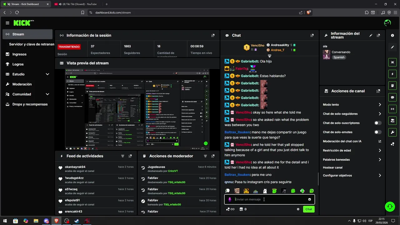
Task: Open the shop icon showing 0 below chat
Action: [x=243, y=209]
